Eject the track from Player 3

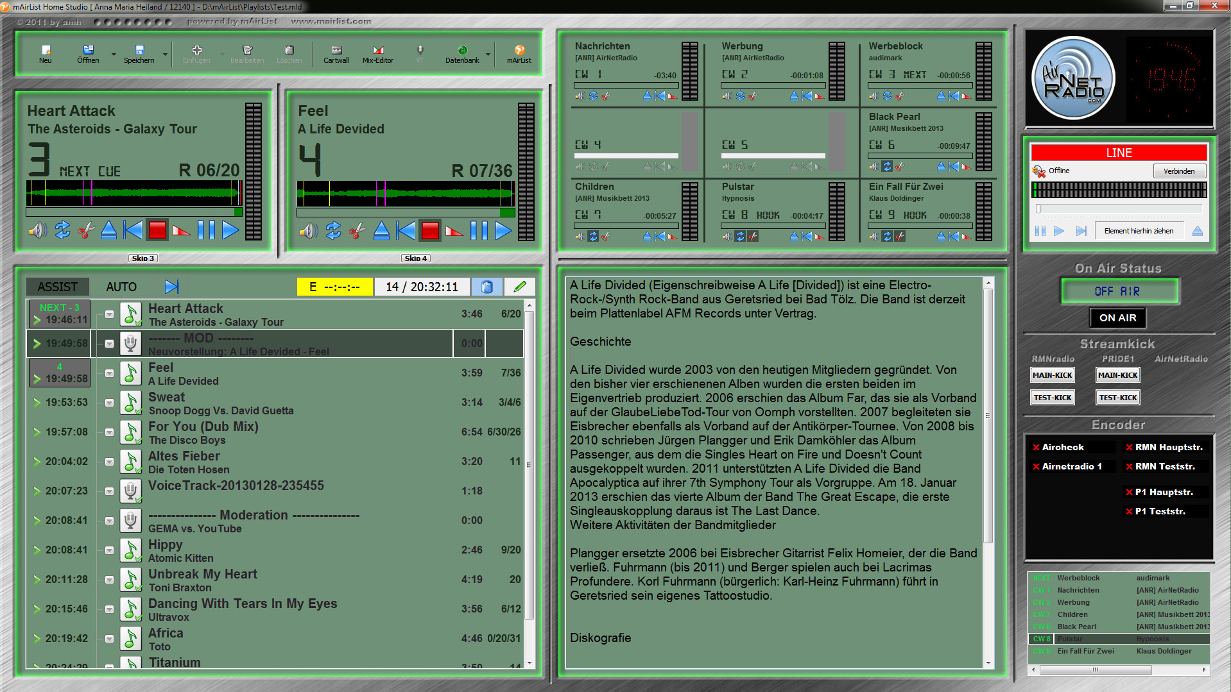tap(109, 230)
